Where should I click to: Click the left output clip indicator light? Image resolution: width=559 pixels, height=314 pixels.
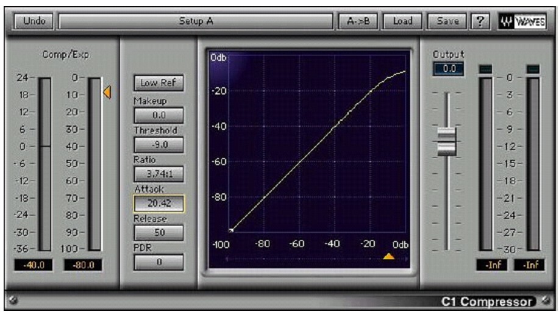485,68
